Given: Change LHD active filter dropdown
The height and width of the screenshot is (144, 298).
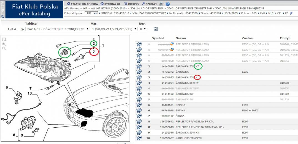Looking at the screenshot, I should point(91,13).
